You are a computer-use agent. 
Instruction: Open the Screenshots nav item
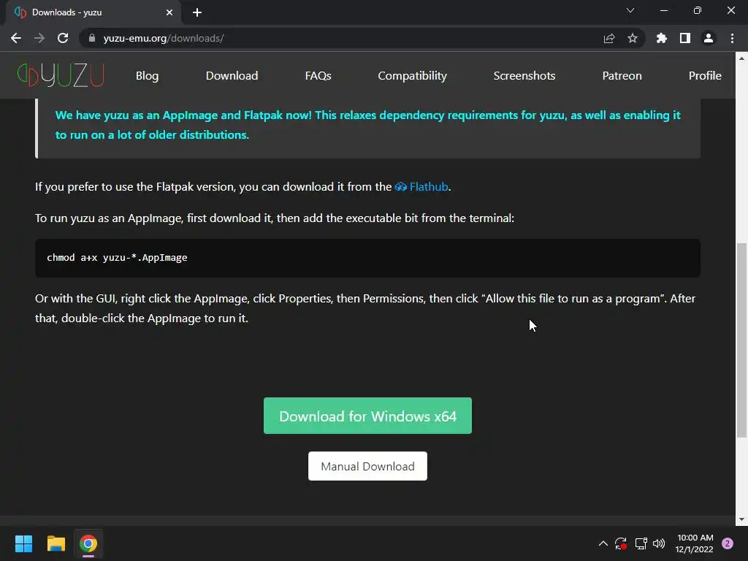click(524, 75)
